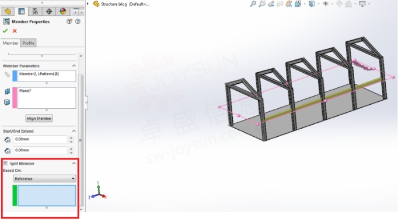
Task: Open the display style cube icon
Action: pyautogui.click(x=312, y=4)
